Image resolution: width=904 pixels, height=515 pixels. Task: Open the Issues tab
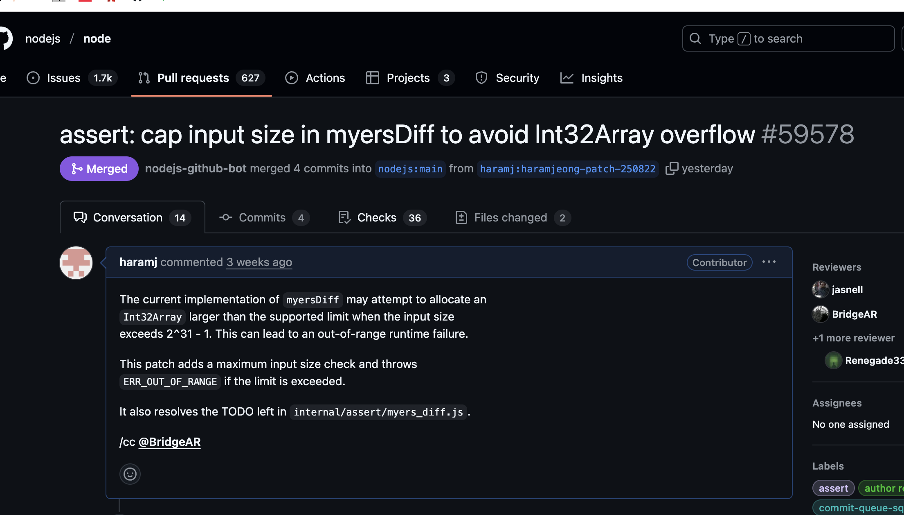63,78
